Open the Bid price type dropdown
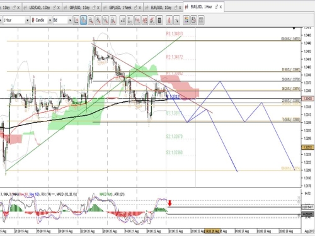315x236 pixels. 70,20
